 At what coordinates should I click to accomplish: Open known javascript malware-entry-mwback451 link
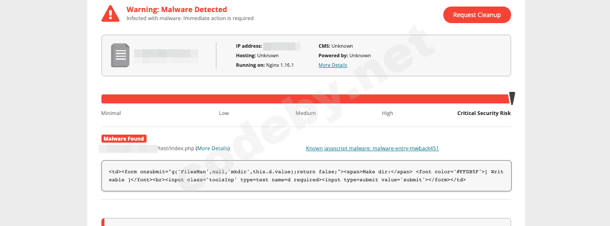[372, 149]
